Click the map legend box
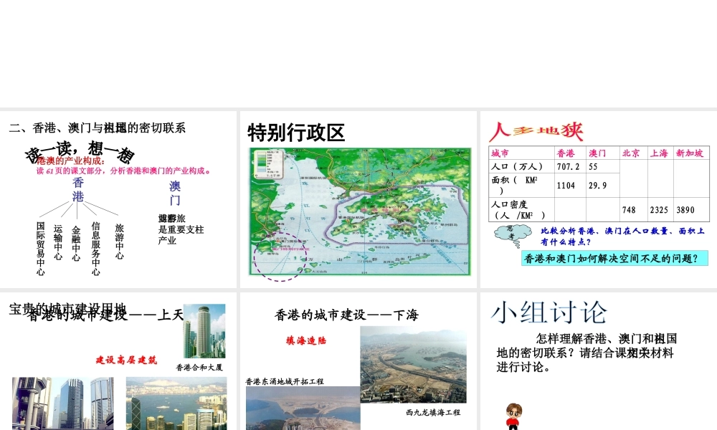 (269, 164)
